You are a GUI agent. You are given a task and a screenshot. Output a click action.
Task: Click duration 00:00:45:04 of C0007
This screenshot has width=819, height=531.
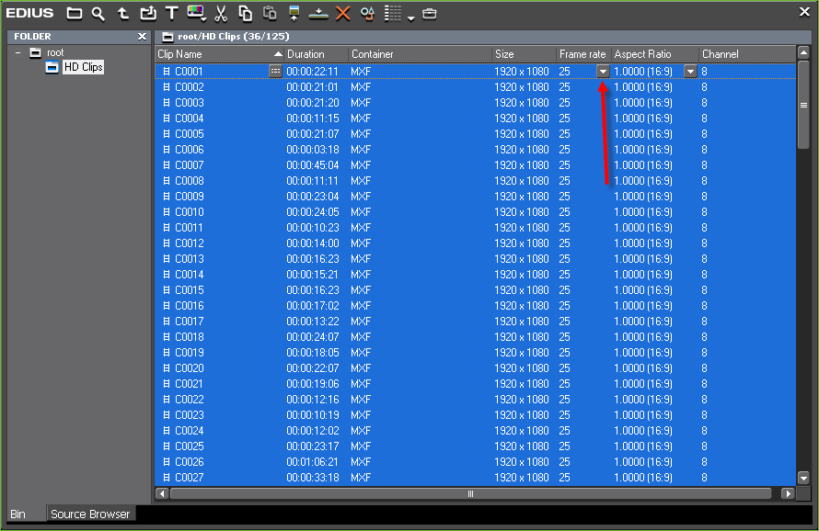[x=312, y=165]
